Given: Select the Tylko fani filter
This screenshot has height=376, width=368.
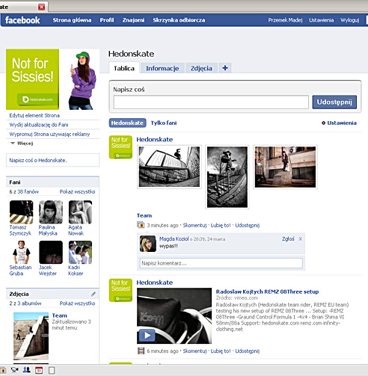Looking at the screenshot, I should (x=164, y=123).
